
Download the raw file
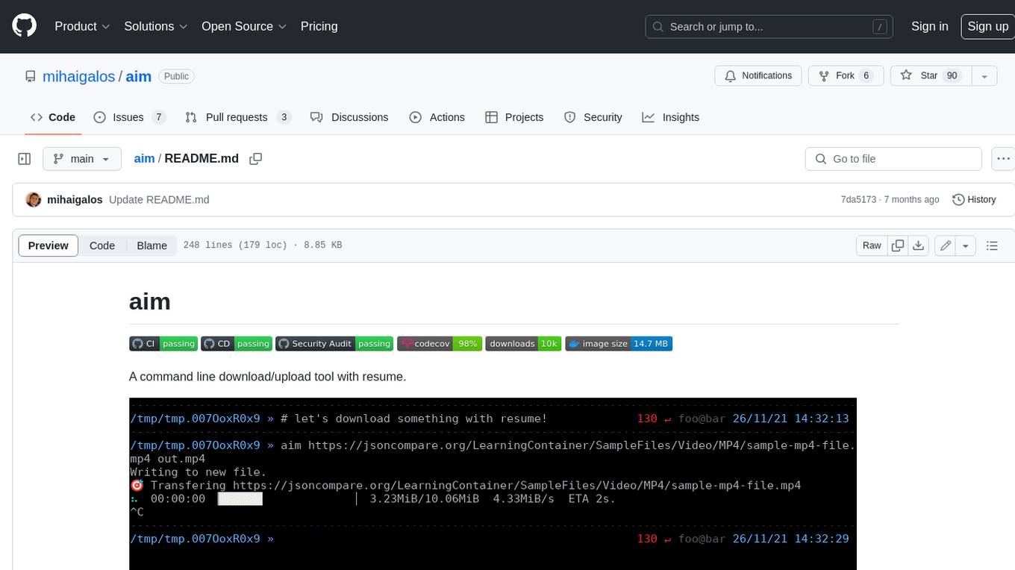click(x=919, y=245)
